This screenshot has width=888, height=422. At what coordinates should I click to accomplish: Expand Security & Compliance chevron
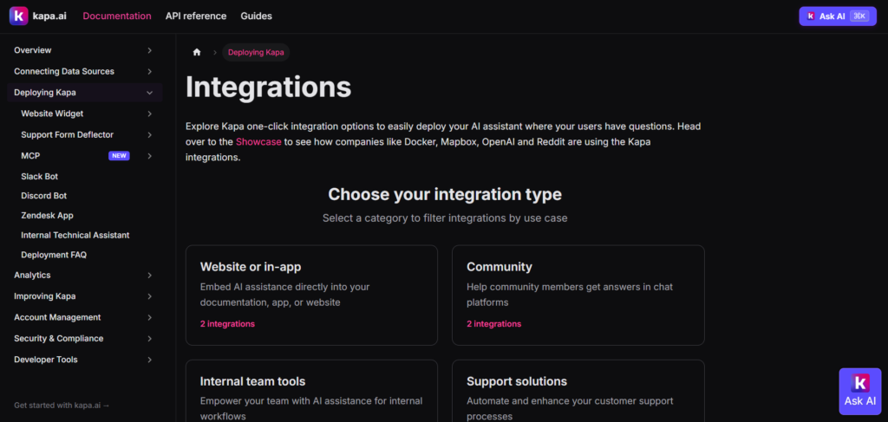(149, 338)
